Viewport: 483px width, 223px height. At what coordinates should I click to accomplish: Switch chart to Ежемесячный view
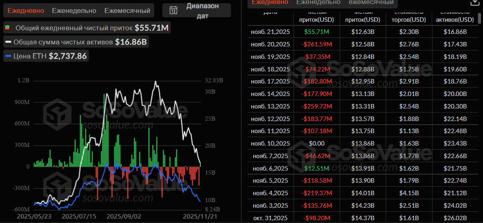pos(127,10)
